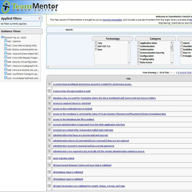Select A02: Cross-Site Scripting (XSS) view icon
Screen dimensions: 192x192
[6, 45]
